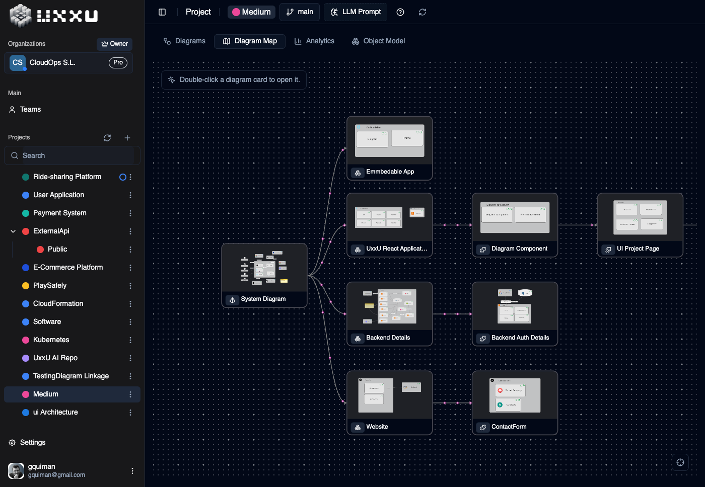705x487 pixels.
Task: Click the gquiman profile avatar
Action: click(16, 471)
